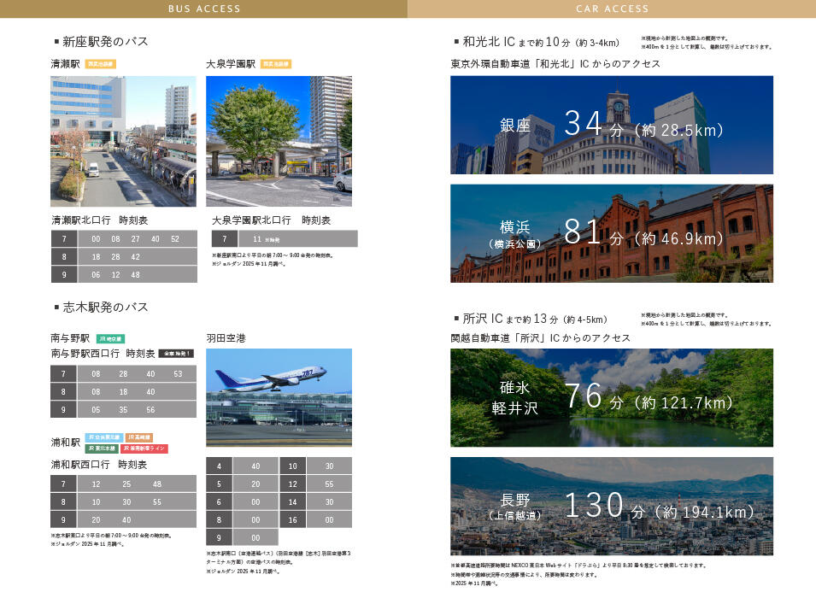Click the red JR line badge near 浦和駅
This screenshot has width=816, height=598.
click(x=144, y=448)
